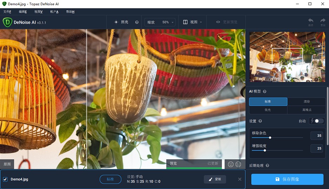The width and height of the screenshot is (329, 189).
Task: Click the brush icon on 蒙版 button
Action: (x=210, y=179)
